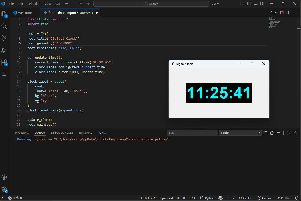Open the Source Control view
This screenshot has width=301, height=201.
(4, 38)
